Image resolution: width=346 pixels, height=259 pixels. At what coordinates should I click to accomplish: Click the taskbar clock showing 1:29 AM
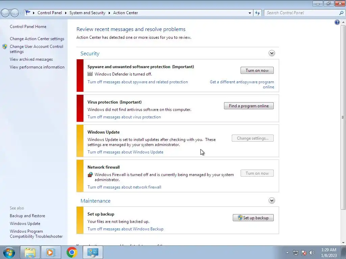click(329, 253)
